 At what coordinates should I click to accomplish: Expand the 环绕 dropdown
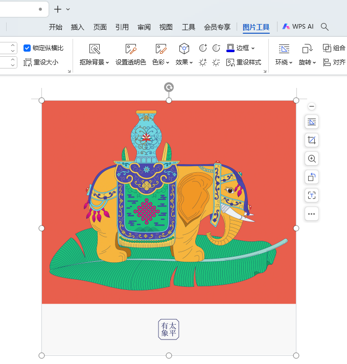point(291,63)
